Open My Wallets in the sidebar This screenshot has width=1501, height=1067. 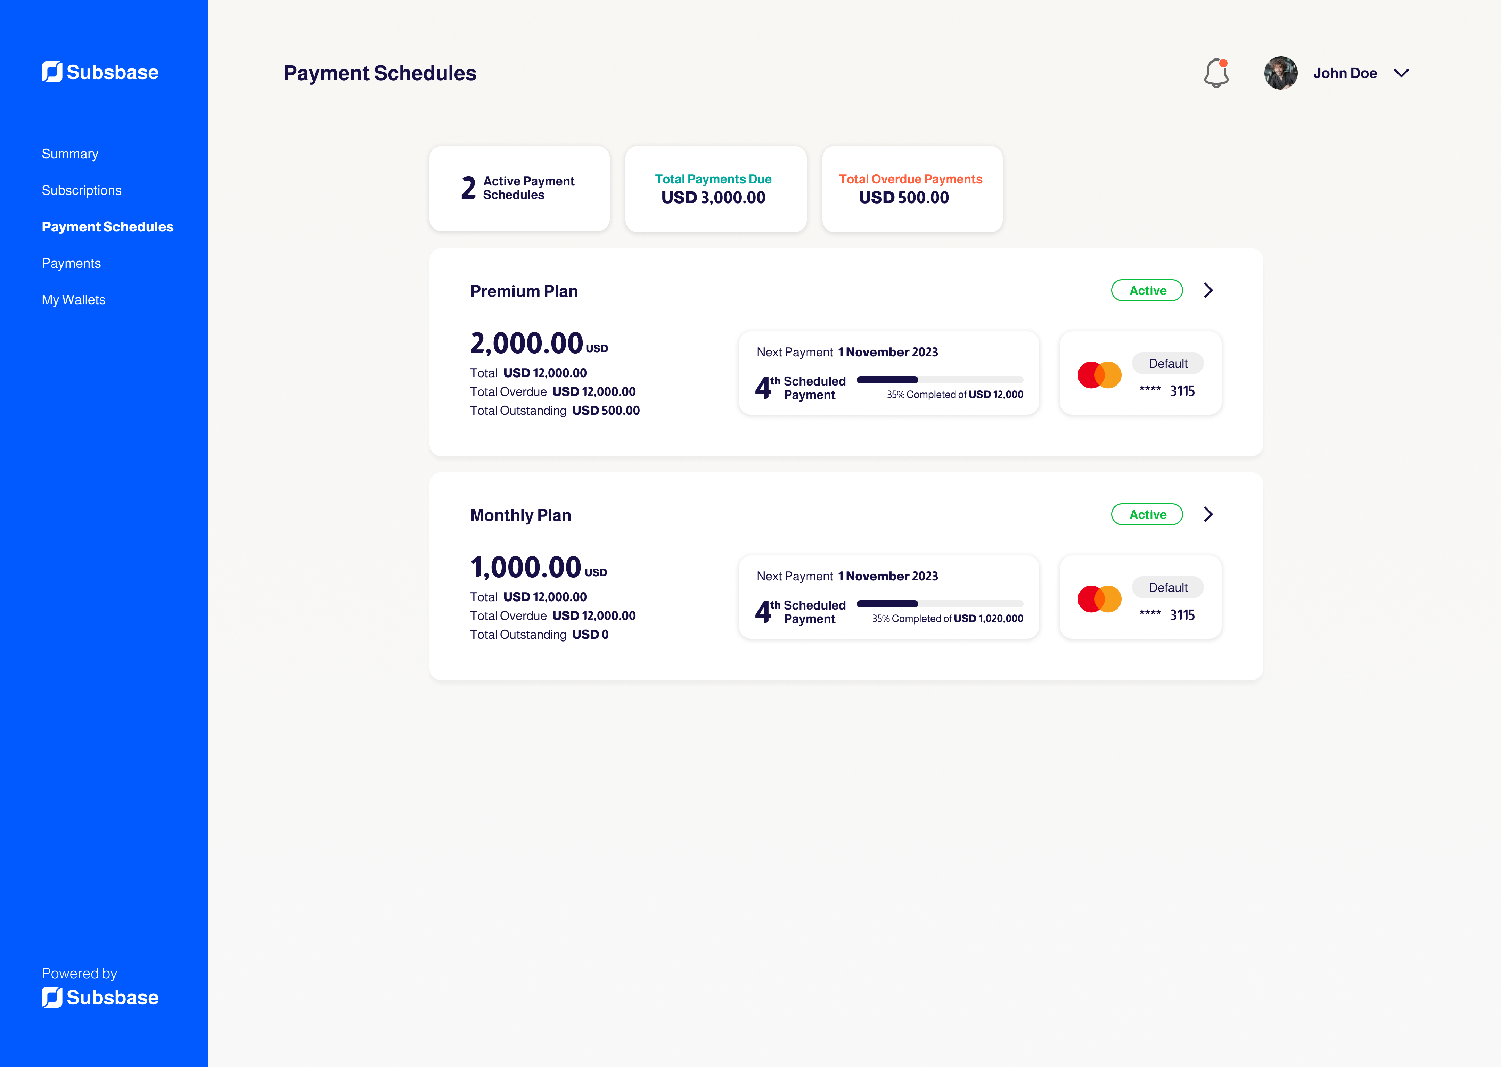pyautogui.click(x=74, y=300)
